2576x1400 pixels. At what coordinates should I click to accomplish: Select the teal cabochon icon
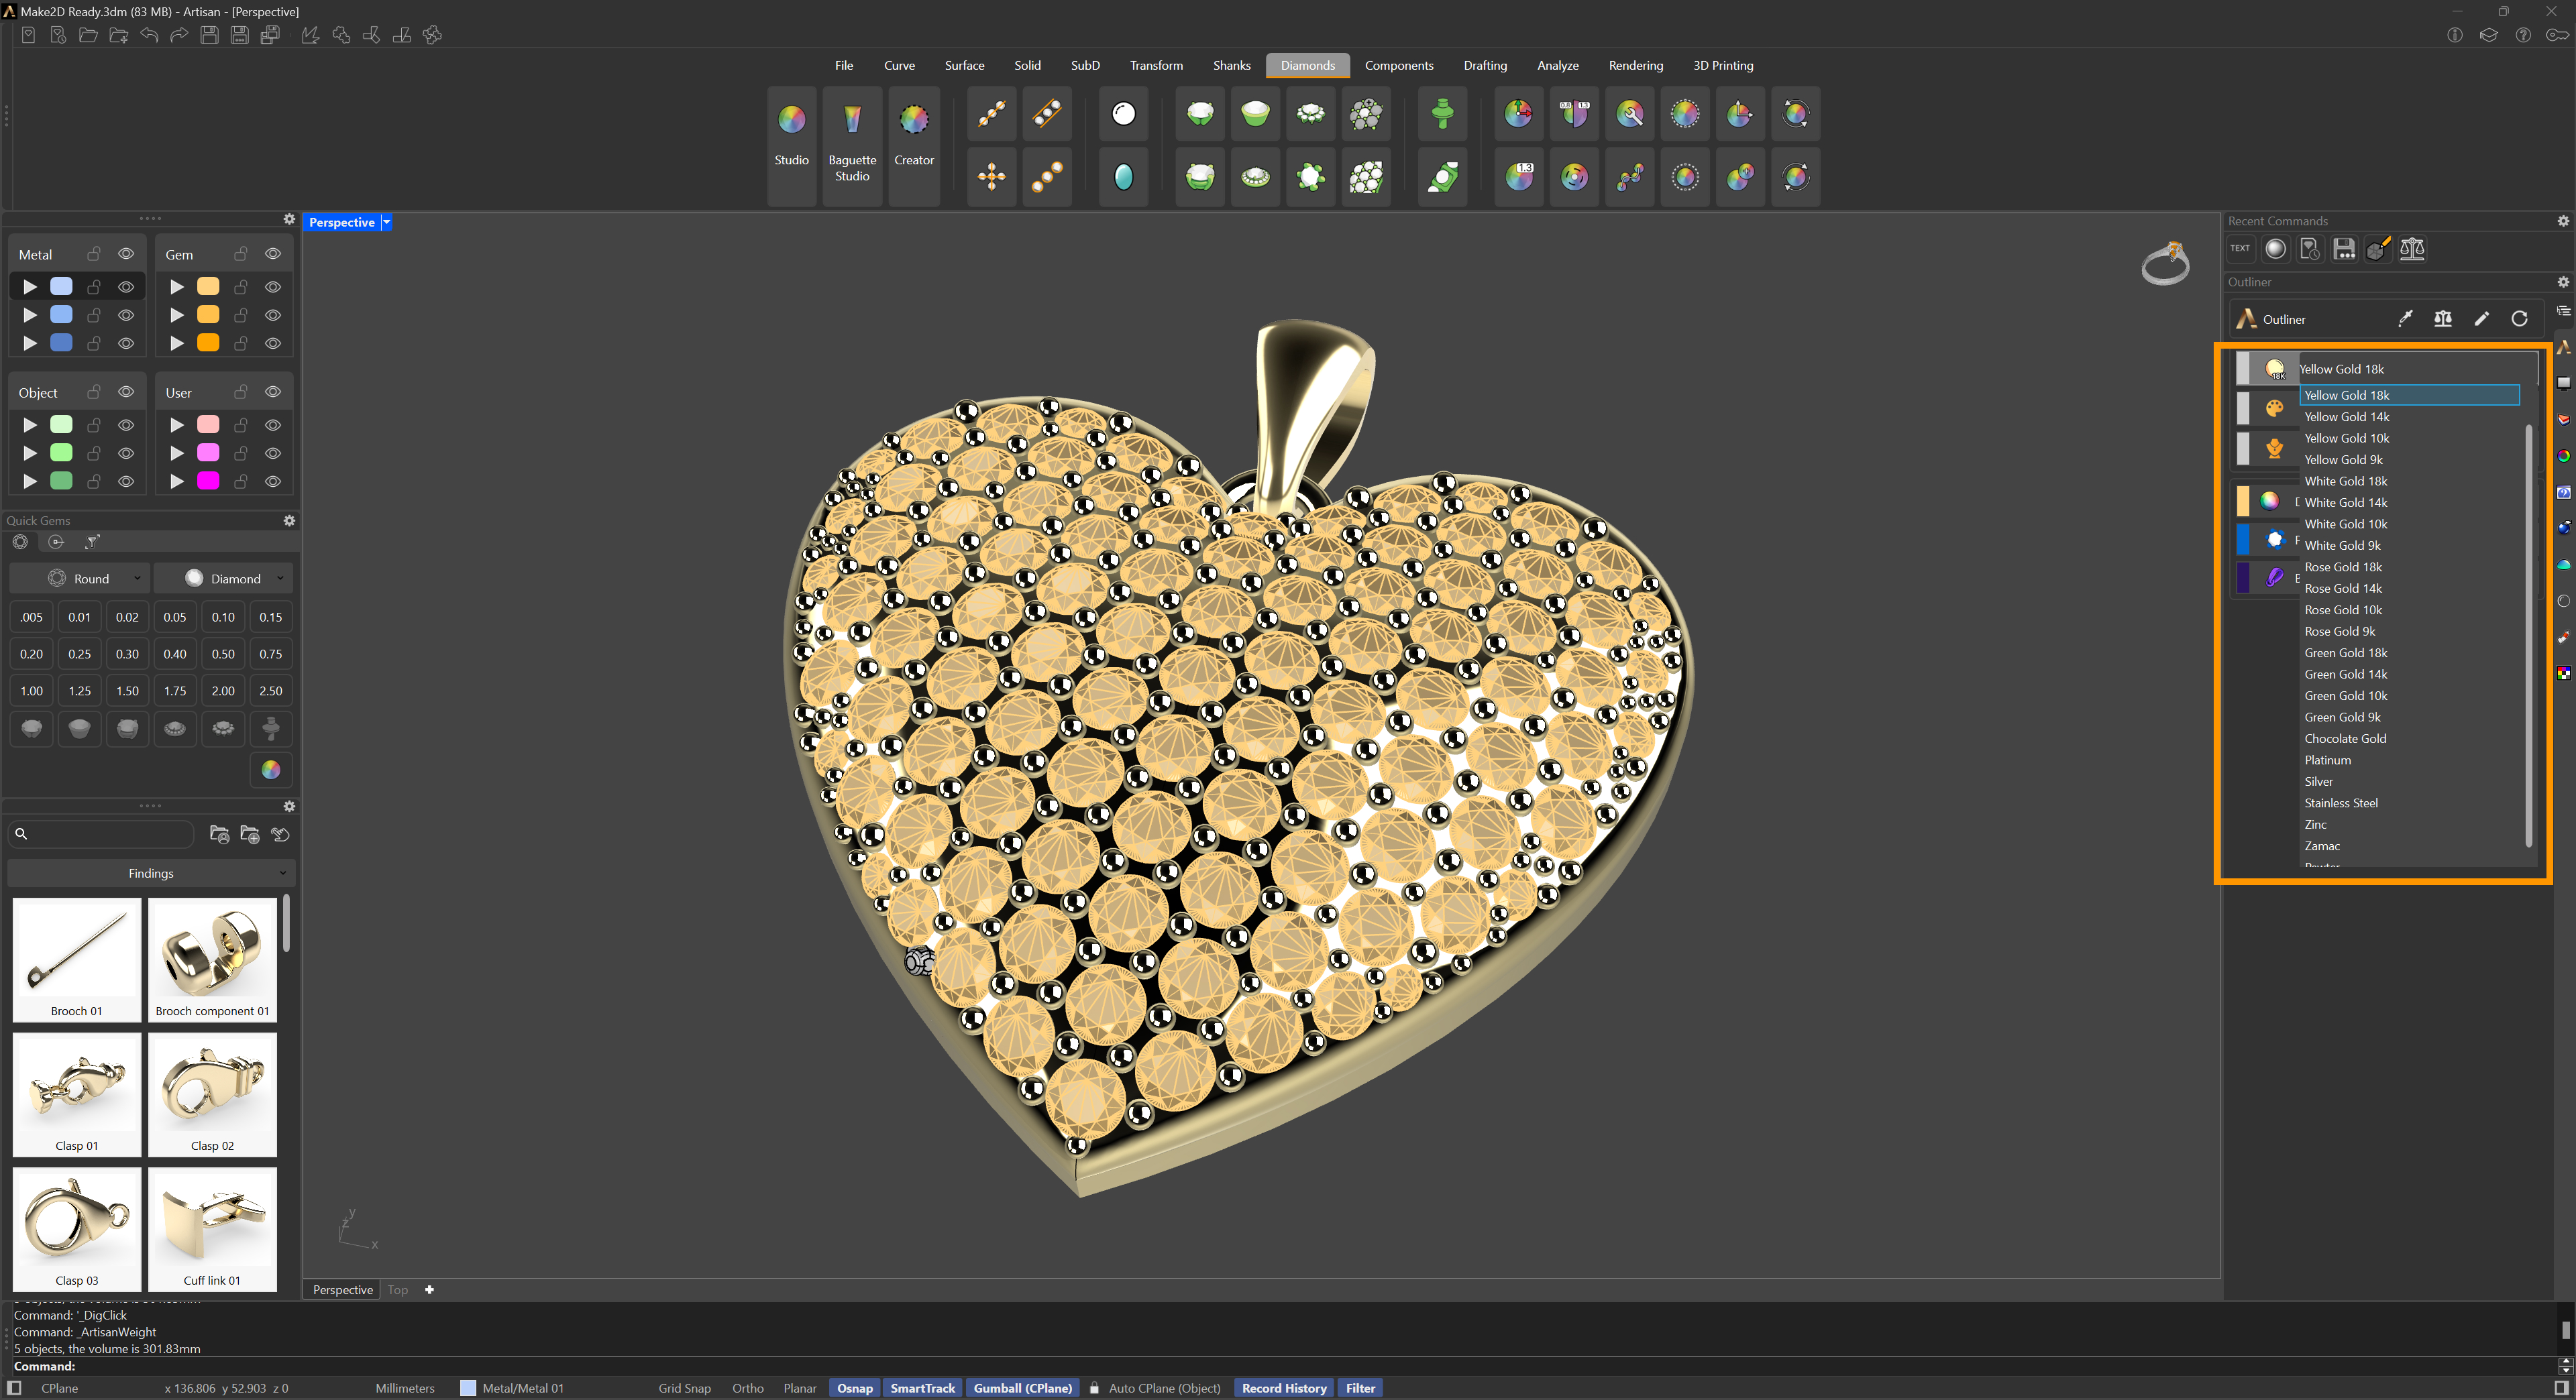coord(1123,177)
